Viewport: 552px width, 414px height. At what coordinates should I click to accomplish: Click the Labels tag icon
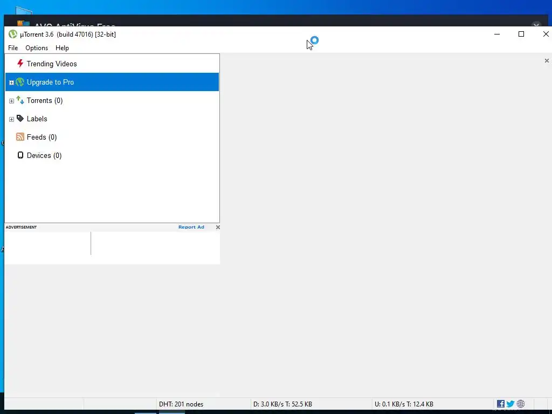pos(20,118)
